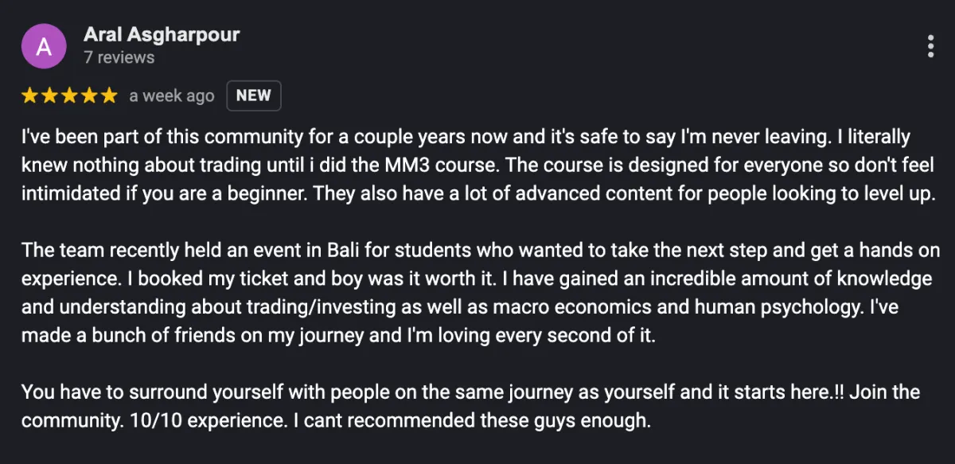The width and height of the screenshot is (955, 464).
Task: Click the NEW badge beside the timestamp
Action: coord(254,96)
